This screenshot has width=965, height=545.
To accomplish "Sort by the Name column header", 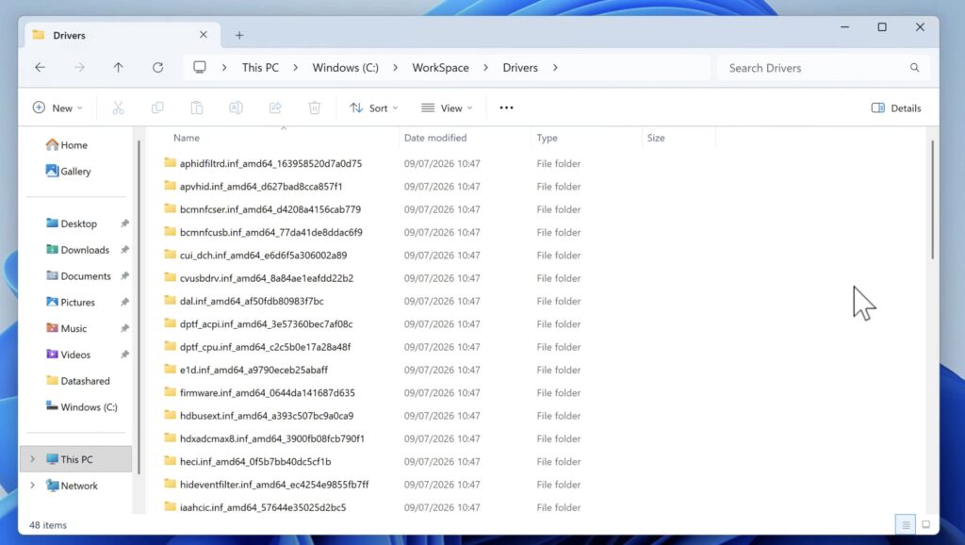I will click(187, 138).
